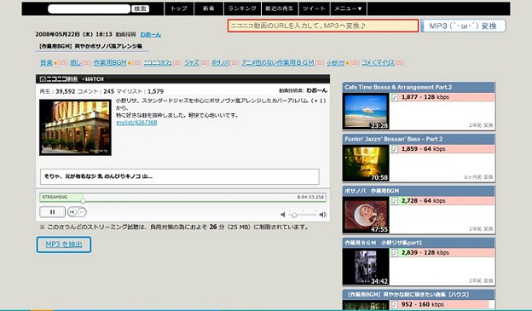532x311 pixels.
Task: Click the bracket icon after 癒し tag
Action: click(x=86, y=63)
